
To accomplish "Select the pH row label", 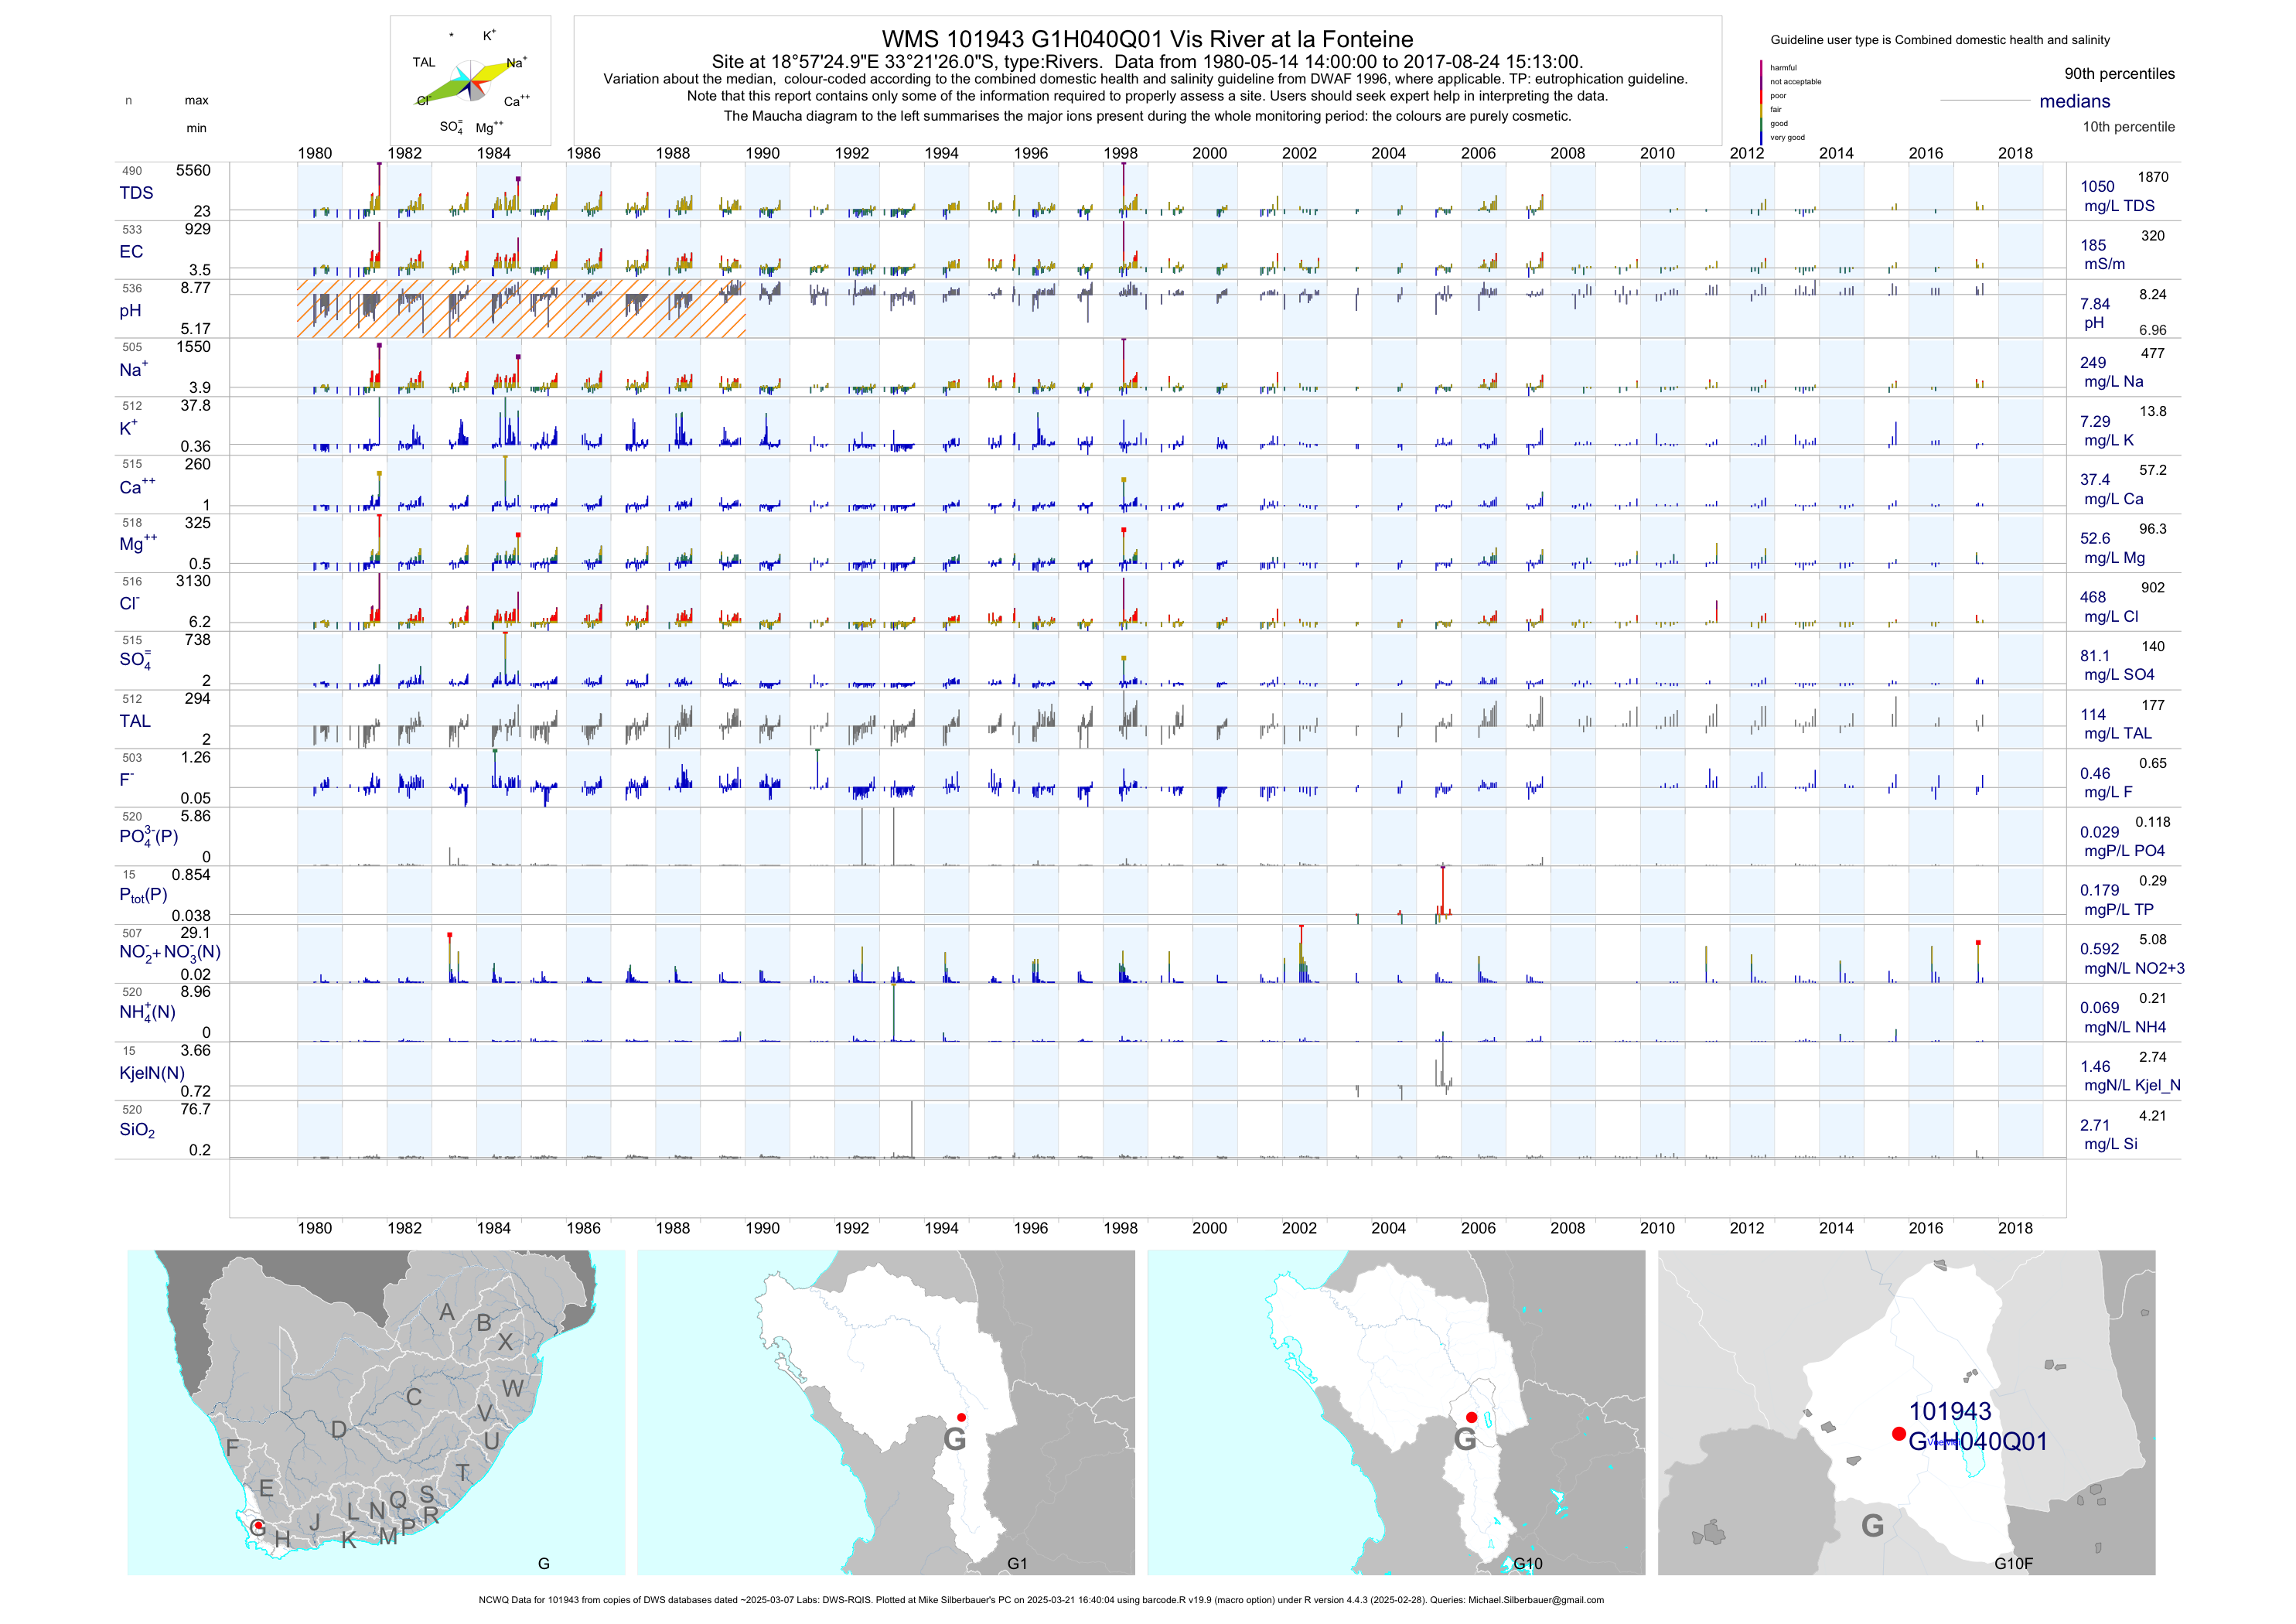I will click(x=130, y=311).
